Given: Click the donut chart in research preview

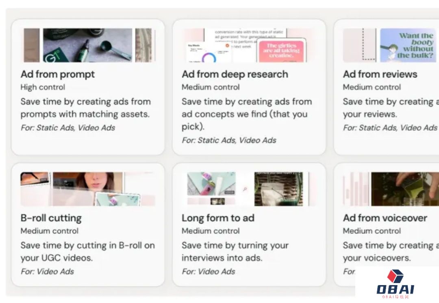Looking at the screenshot, I should 209,57.
